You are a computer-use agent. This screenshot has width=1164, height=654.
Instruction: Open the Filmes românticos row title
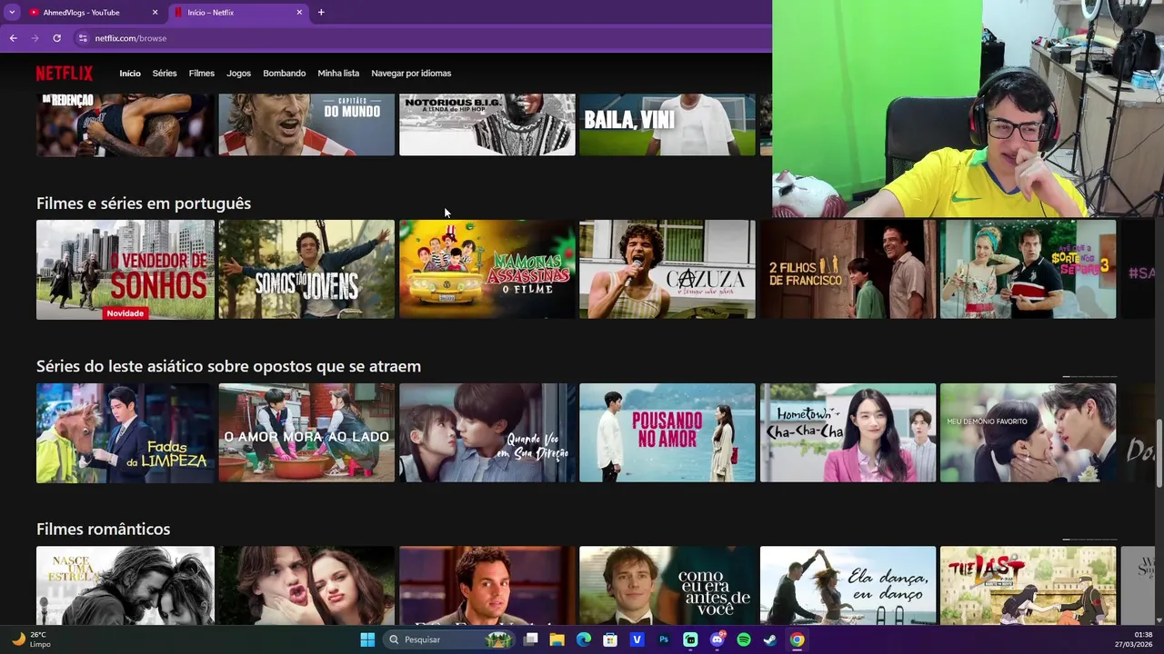tap(103, 529)
